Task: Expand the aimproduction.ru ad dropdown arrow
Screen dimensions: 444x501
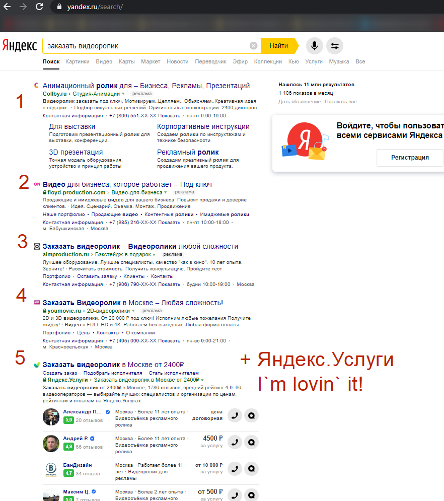Action: pyautogui.click(x=154, y=255)
